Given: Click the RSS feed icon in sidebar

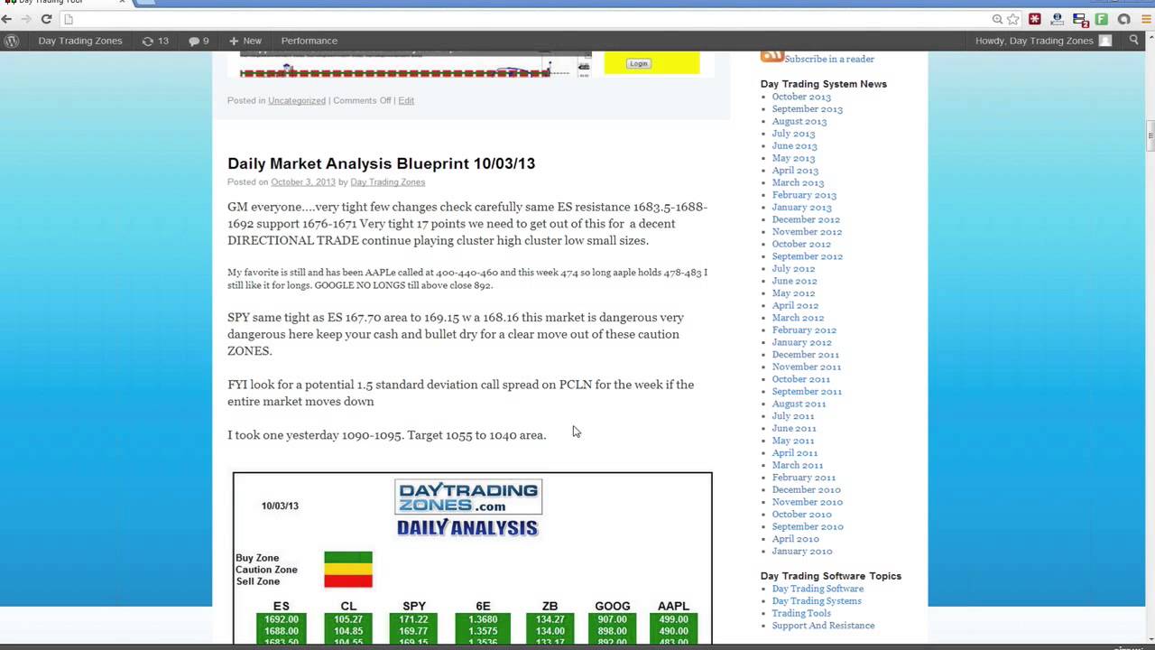Looking at the screenshot, I should click(772, 56).
